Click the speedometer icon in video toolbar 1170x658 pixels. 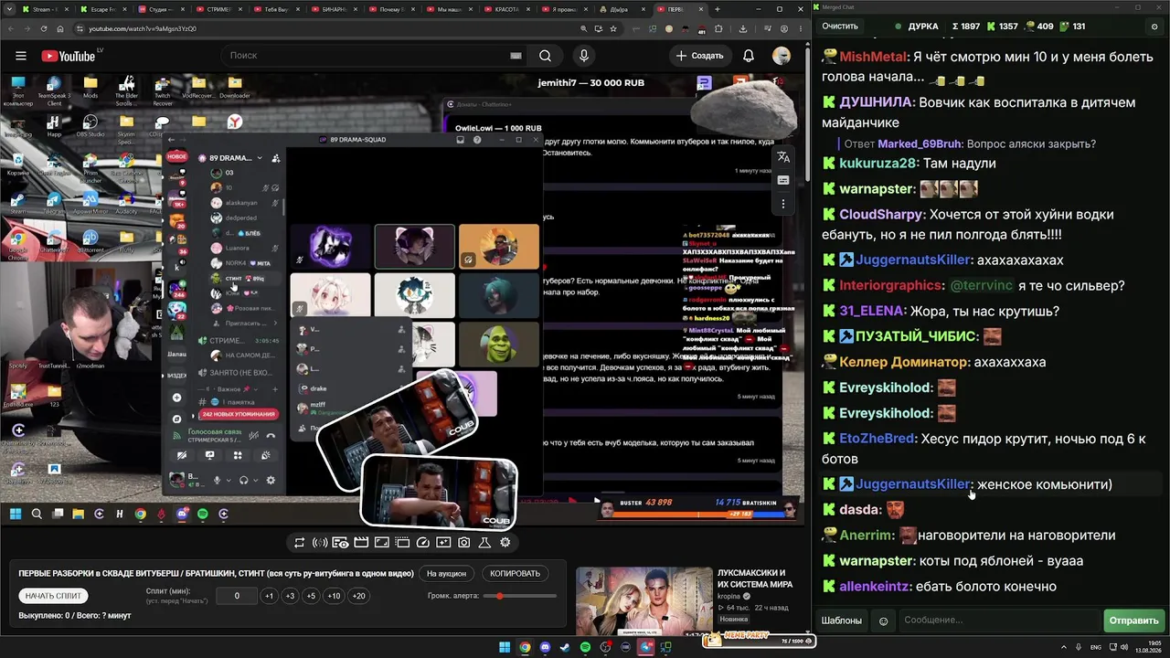point(422,543)
